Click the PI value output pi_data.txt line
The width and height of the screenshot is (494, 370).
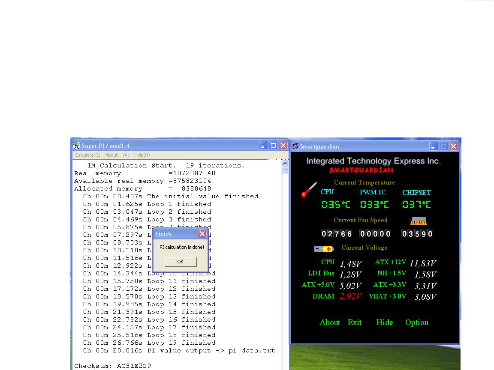179,350
